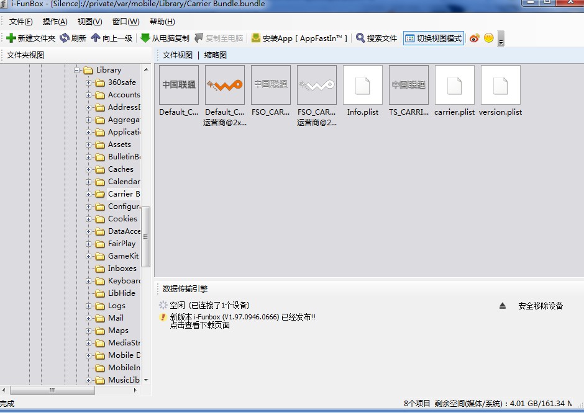Viewport: 584px width, 413px height.
Task: Select the TS_CARRI... thumbnail
Action: [409, 85]
